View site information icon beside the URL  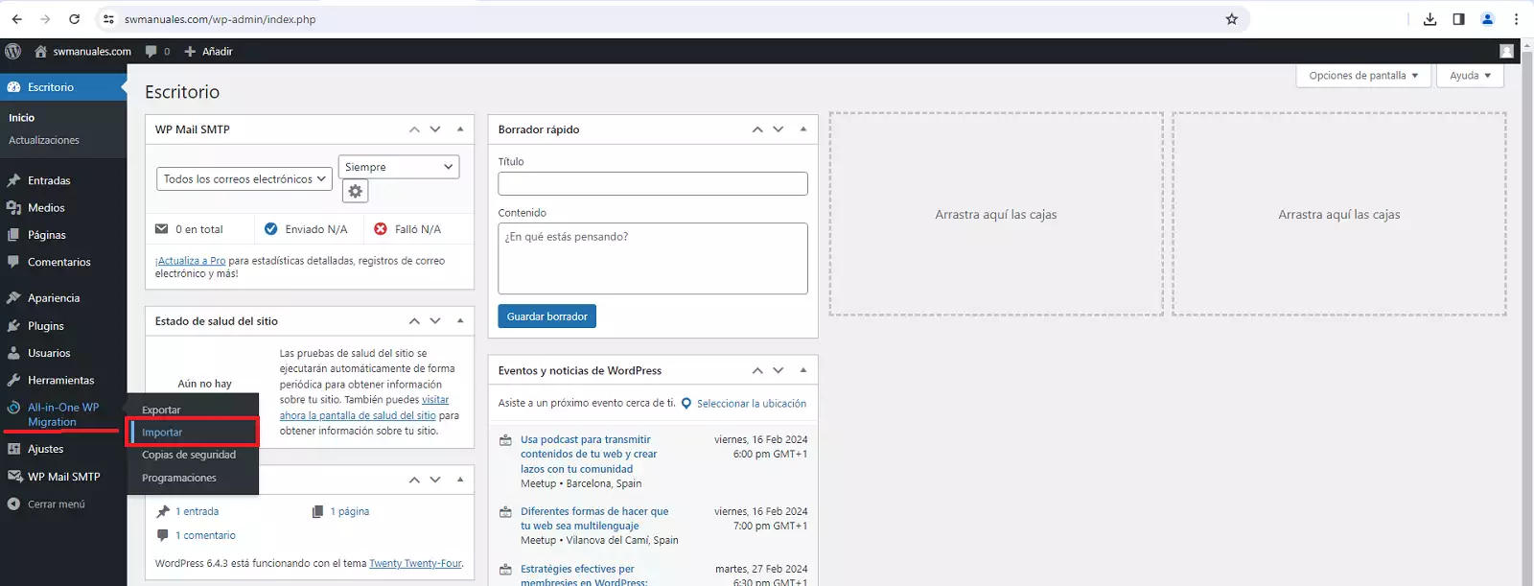(x=108, y=19)
